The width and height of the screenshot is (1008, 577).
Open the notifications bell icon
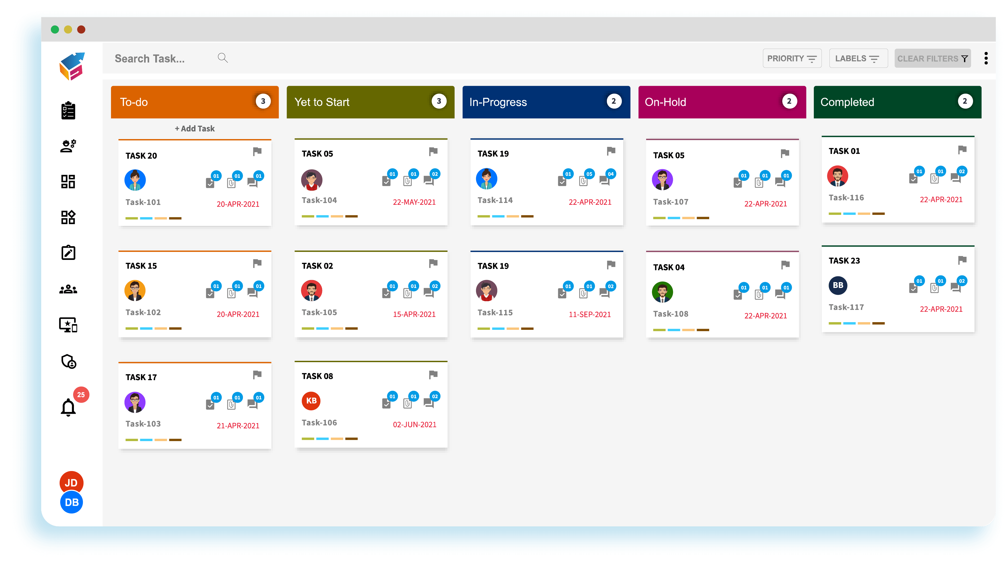[x=68, y=407]
